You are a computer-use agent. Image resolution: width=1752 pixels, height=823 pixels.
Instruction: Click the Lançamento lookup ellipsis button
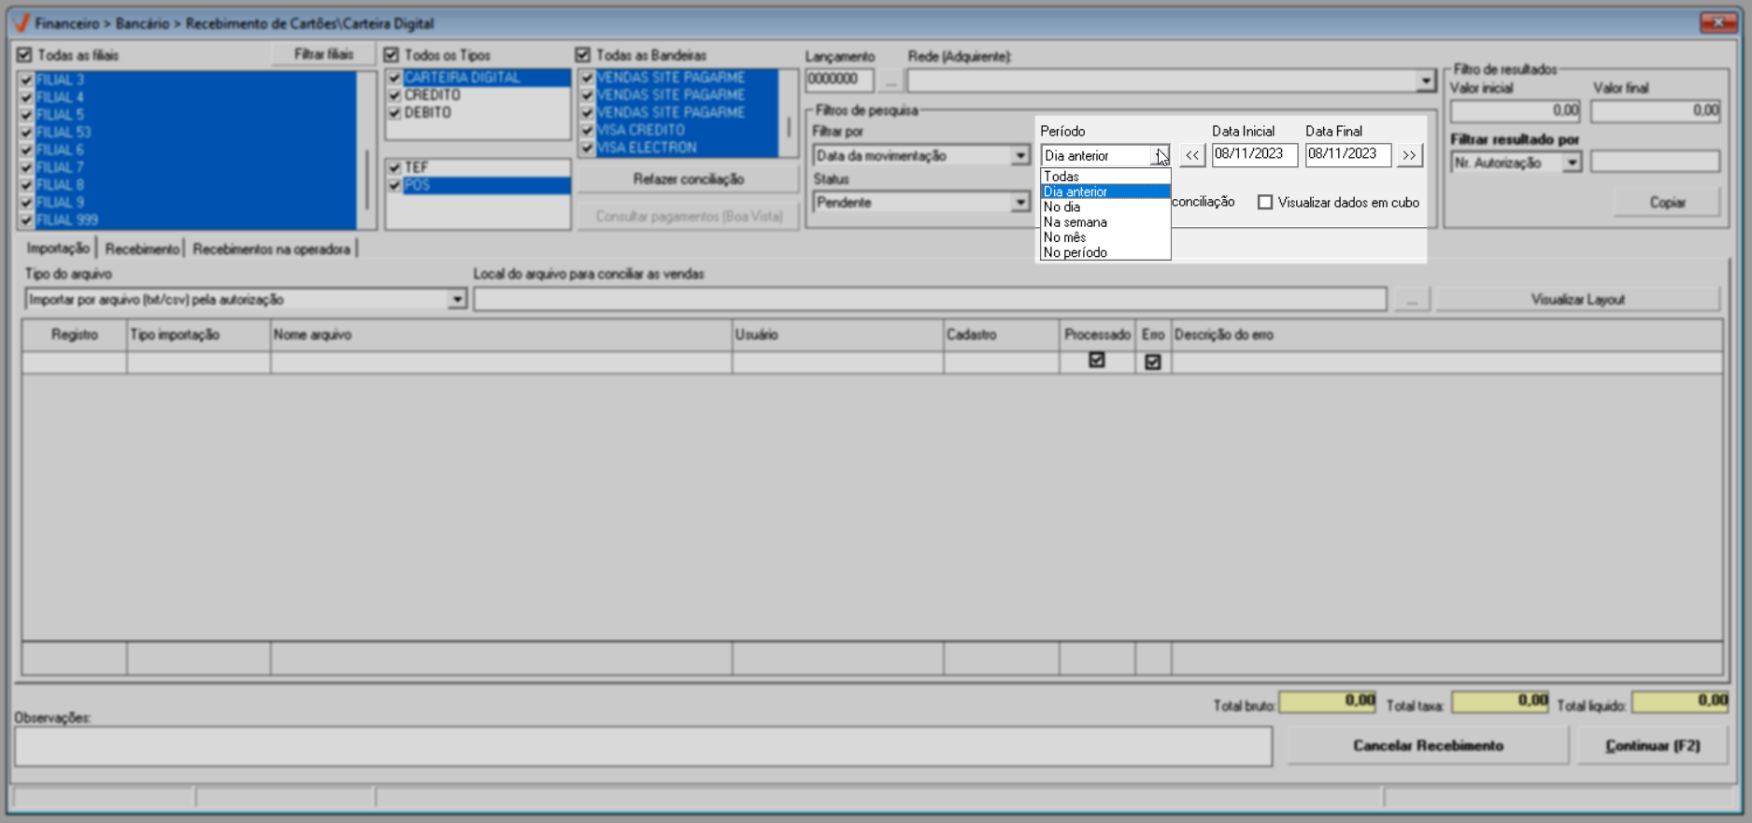[x=890, y=82]
